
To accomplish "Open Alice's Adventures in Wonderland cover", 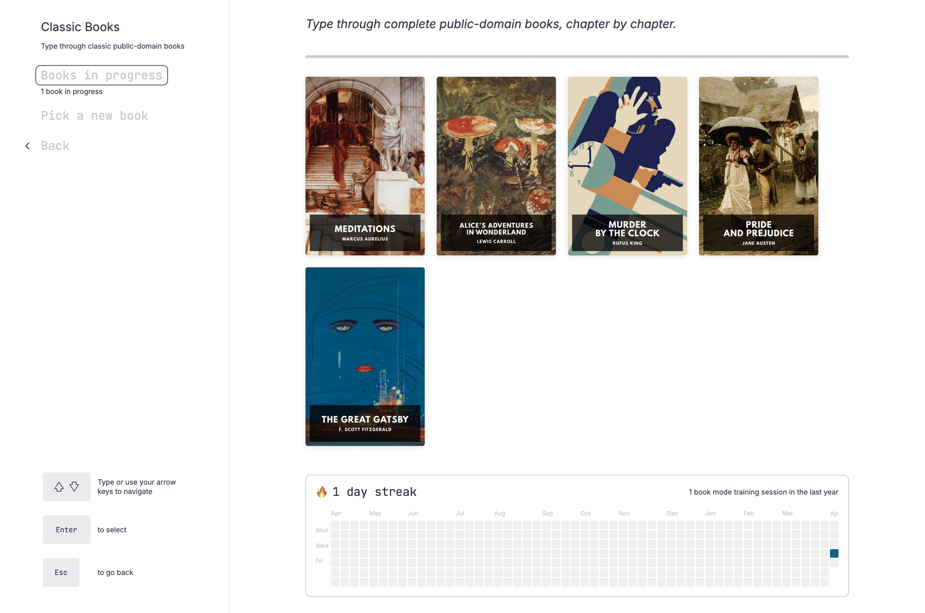I will (x=496, y=166).
